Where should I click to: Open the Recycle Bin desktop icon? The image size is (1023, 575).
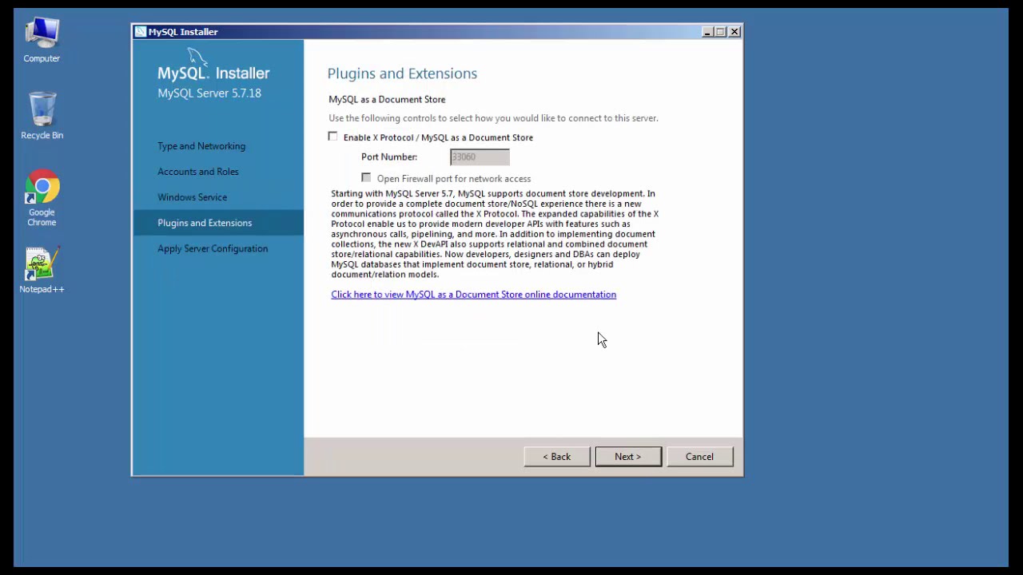[42, 117]
